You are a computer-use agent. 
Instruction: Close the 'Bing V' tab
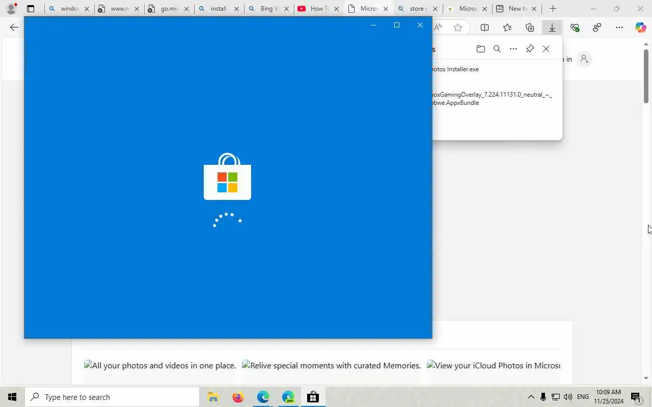[286, 9]
